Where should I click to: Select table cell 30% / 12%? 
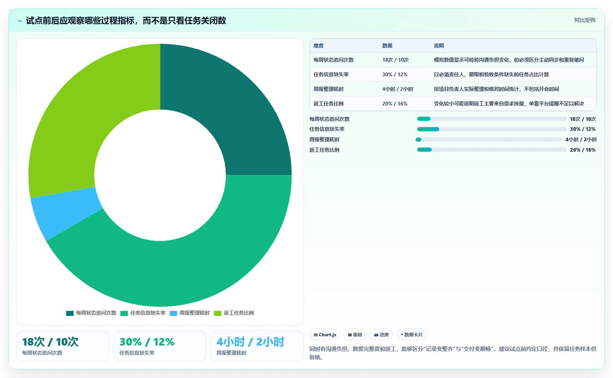click(395, 75)
